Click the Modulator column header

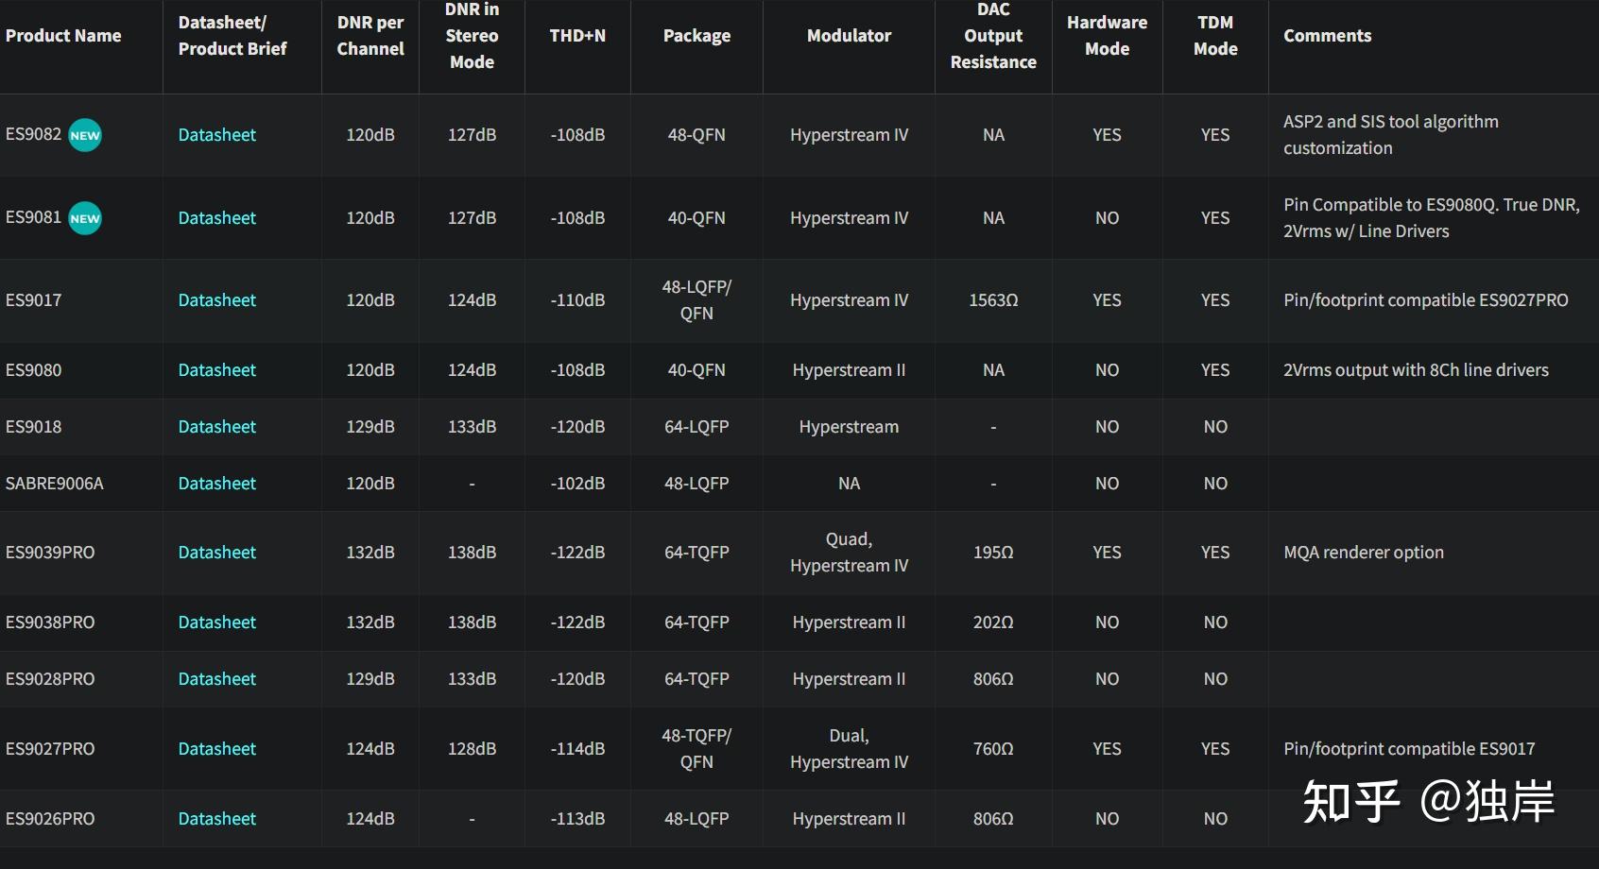pos(849,36)
